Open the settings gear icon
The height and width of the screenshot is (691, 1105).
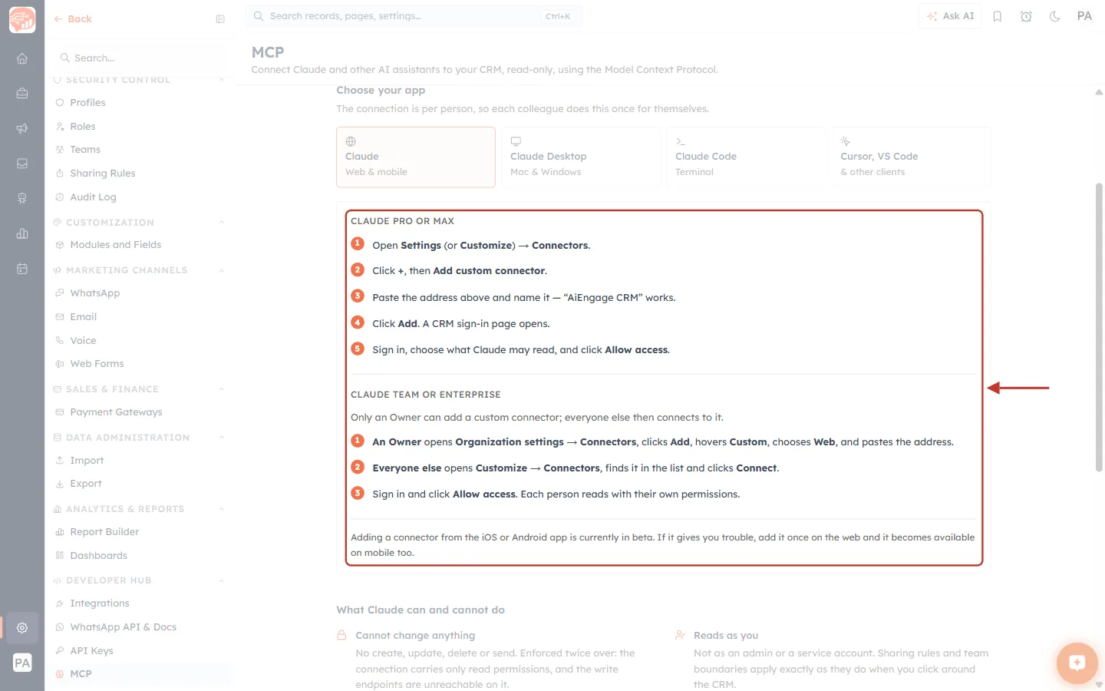(22, 627)
